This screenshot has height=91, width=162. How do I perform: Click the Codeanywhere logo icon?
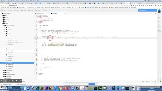[159, 11]
